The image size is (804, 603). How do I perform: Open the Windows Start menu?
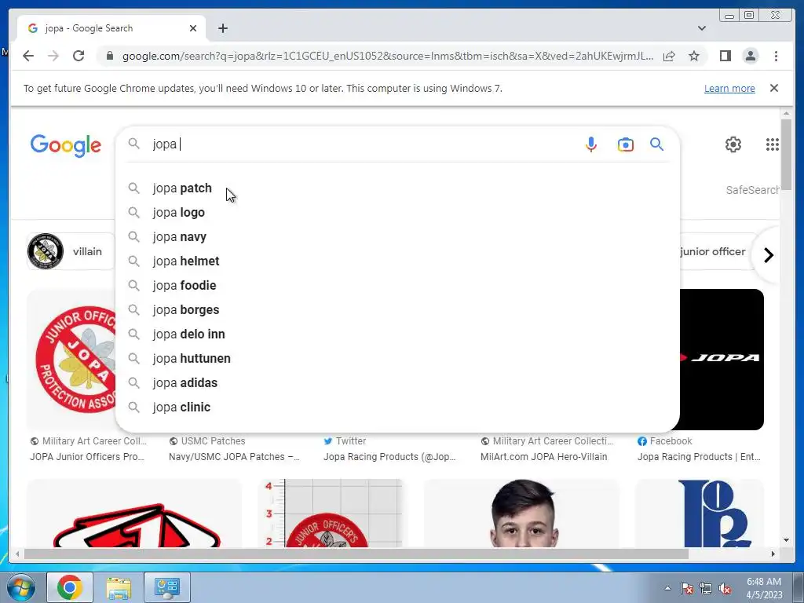(x=21, y=587)
